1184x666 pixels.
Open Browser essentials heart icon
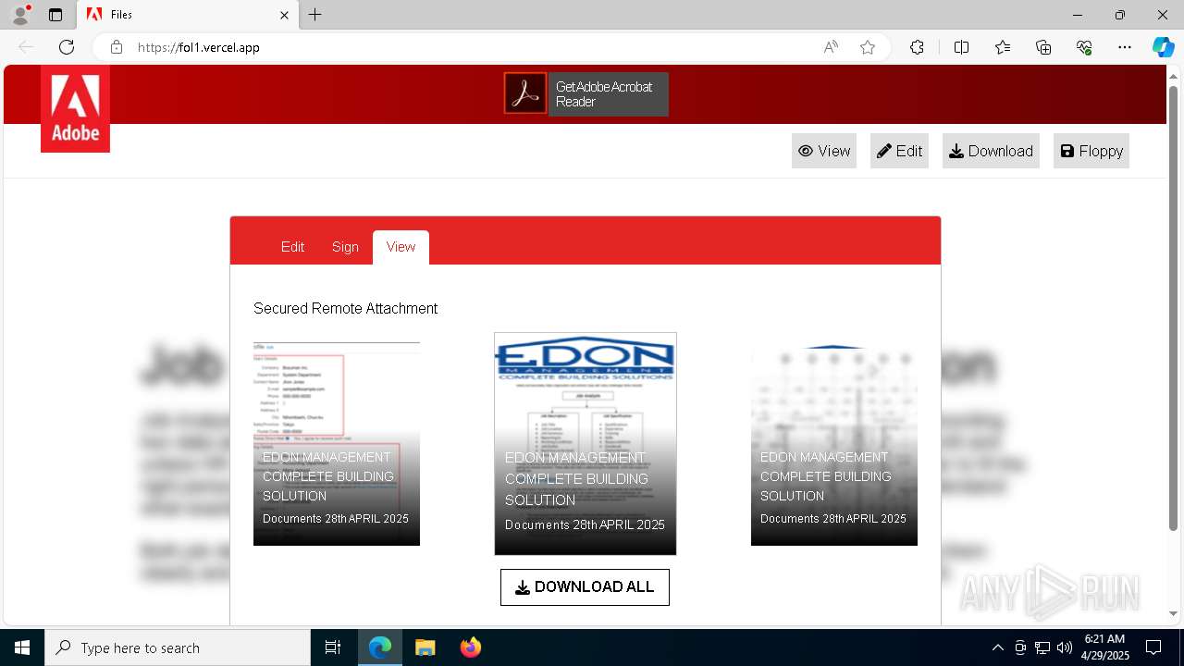click(1084, 47)
